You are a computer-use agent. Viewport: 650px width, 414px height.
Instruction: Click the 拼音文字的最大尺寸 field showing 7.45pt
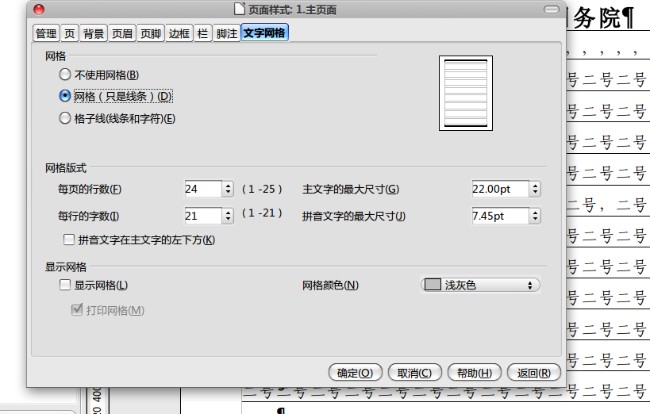[x=500, y=216]
